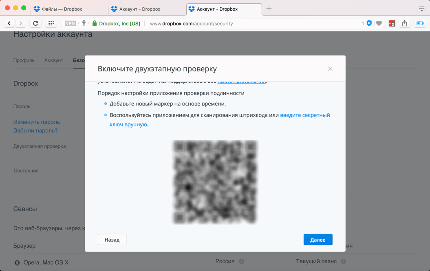The width and height of the screenshot is (430, 271).
Task: Click the share page icon
Action: 404,23
